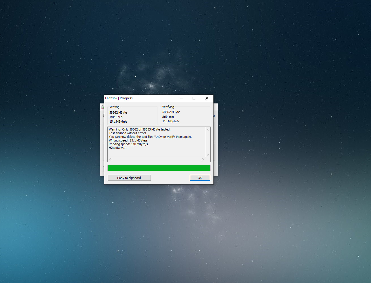Image resolution: width=371 pixels, height=283 pixels.
Task: Click the disabled maximize button in the title bar
Action: pyautogui.click(x=194, y=98)
